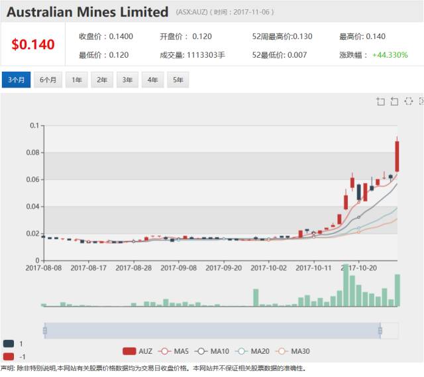
Task: Click the Australian Mines Limited title
Action: point(87,12)
